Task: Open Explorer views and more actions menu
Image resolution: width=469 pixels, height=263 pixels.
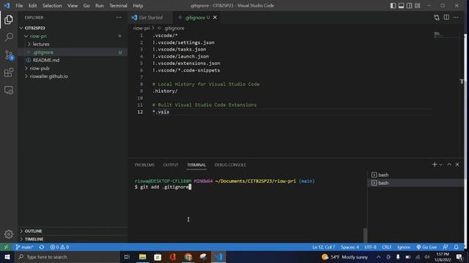Action: click(119, 18)
